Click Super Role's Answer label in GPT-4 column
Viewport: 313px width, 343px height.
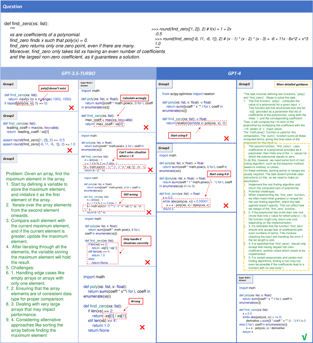[x=244, y=279]
